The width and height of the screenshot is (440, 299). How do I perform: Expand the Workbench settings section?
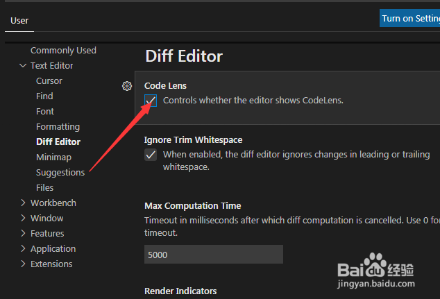[x=23, y=203]
